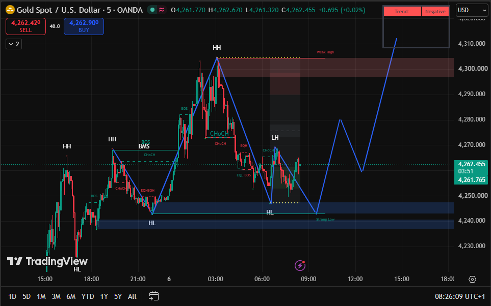Screen dimensions: 491x306
Task: Click the 09:00 time axis label
Action: point(308,279)
